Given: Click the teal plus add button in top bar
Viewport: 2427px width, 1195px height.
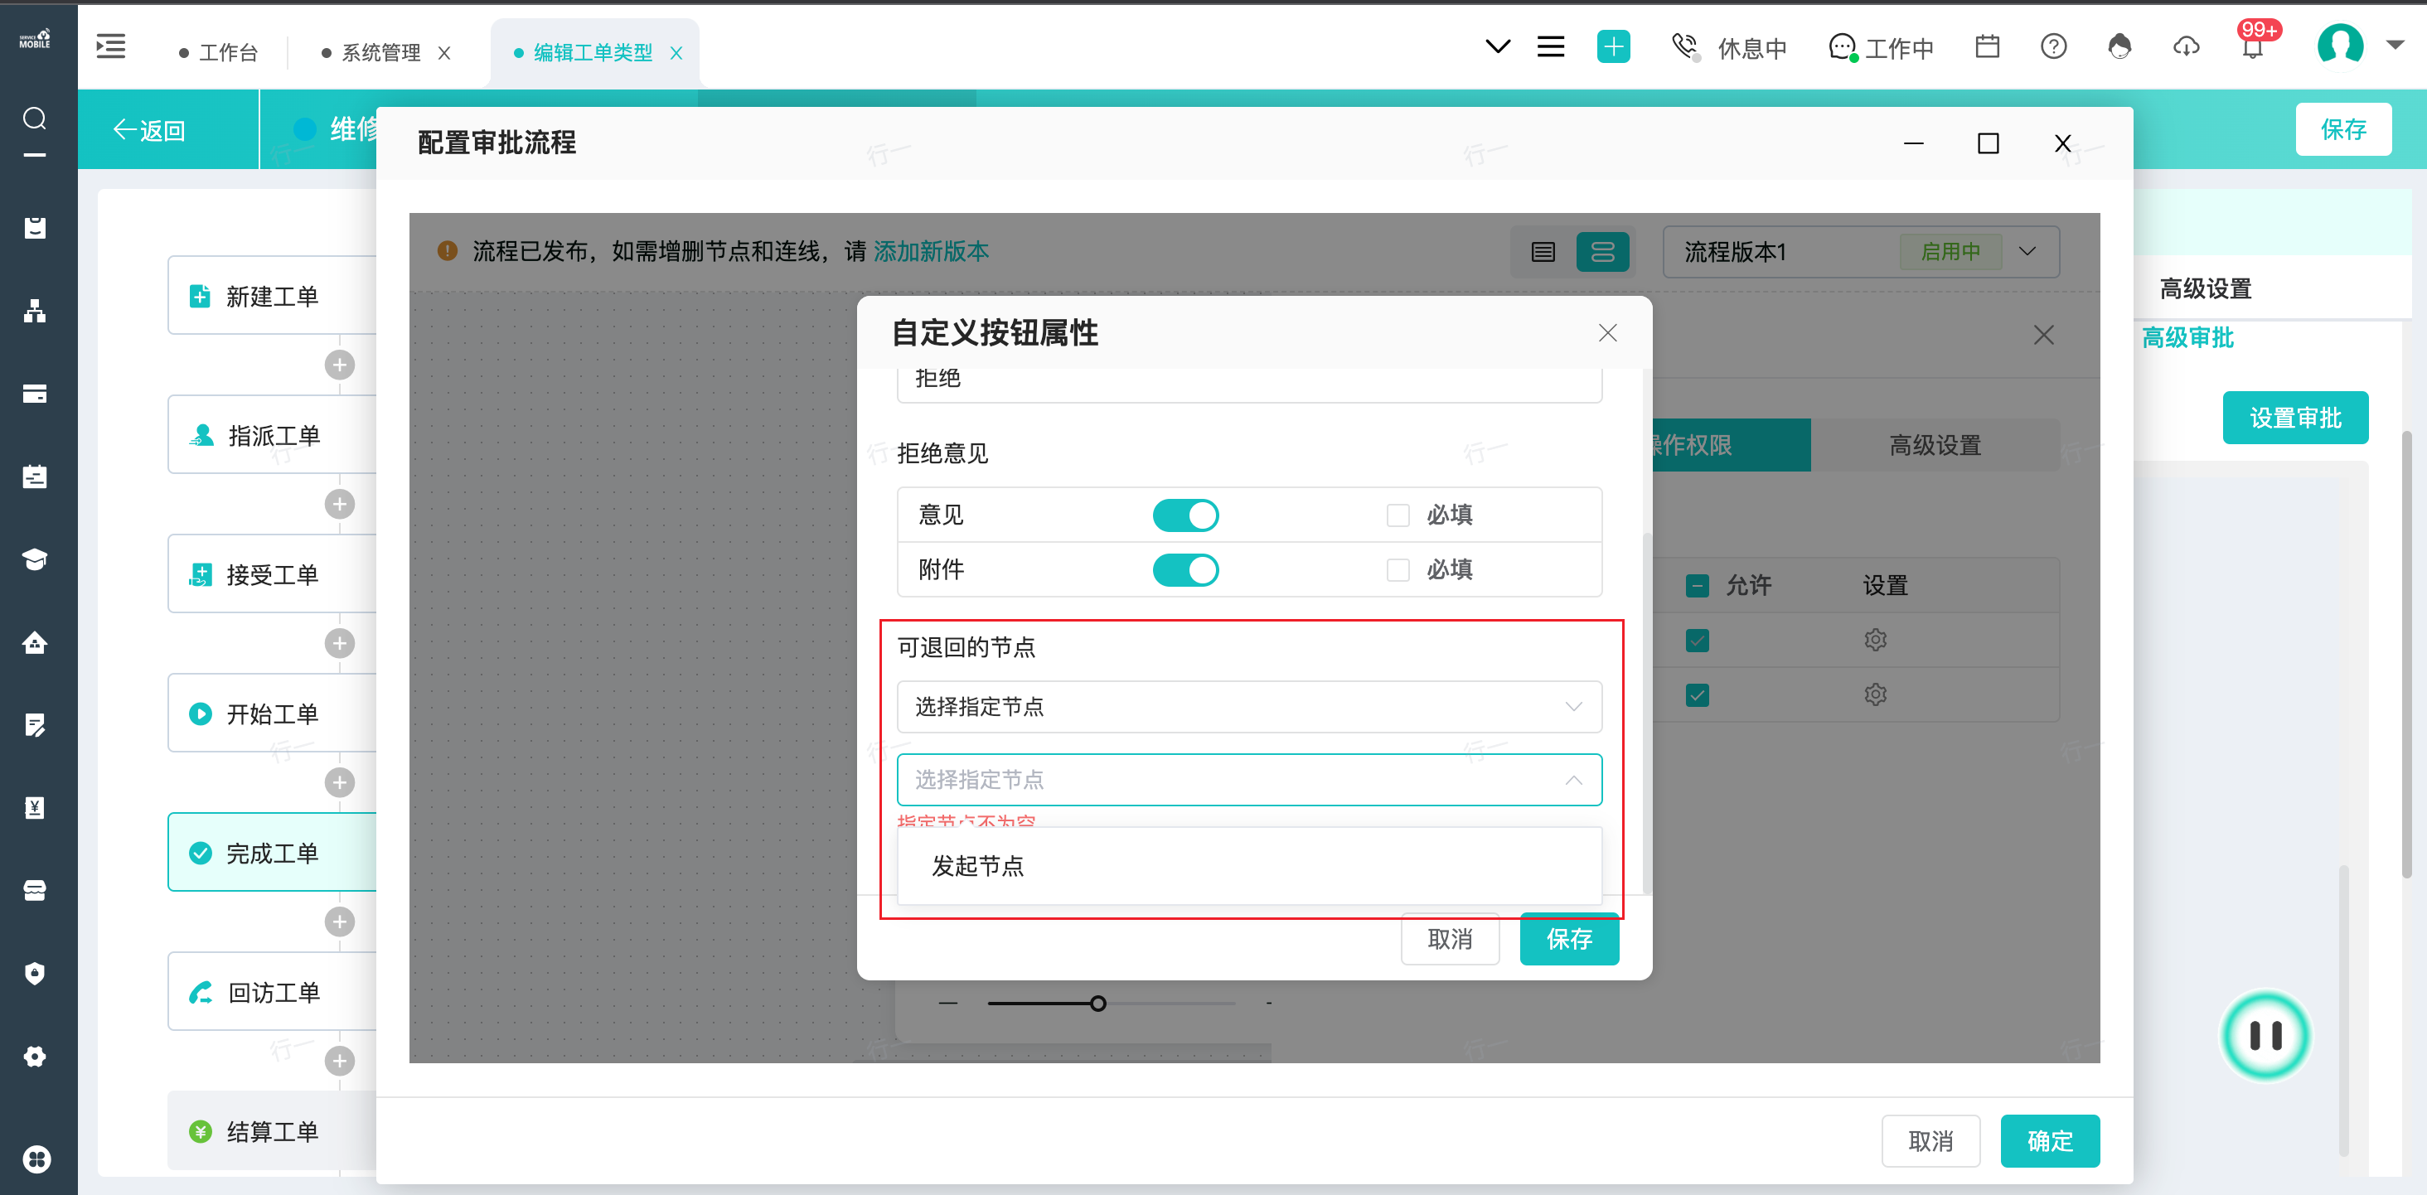Looking at the screenshot, I should click(x=1613, y=46).
